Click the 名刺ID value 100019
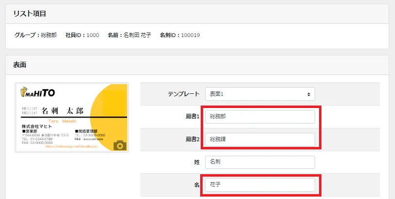 pos(190,35)
